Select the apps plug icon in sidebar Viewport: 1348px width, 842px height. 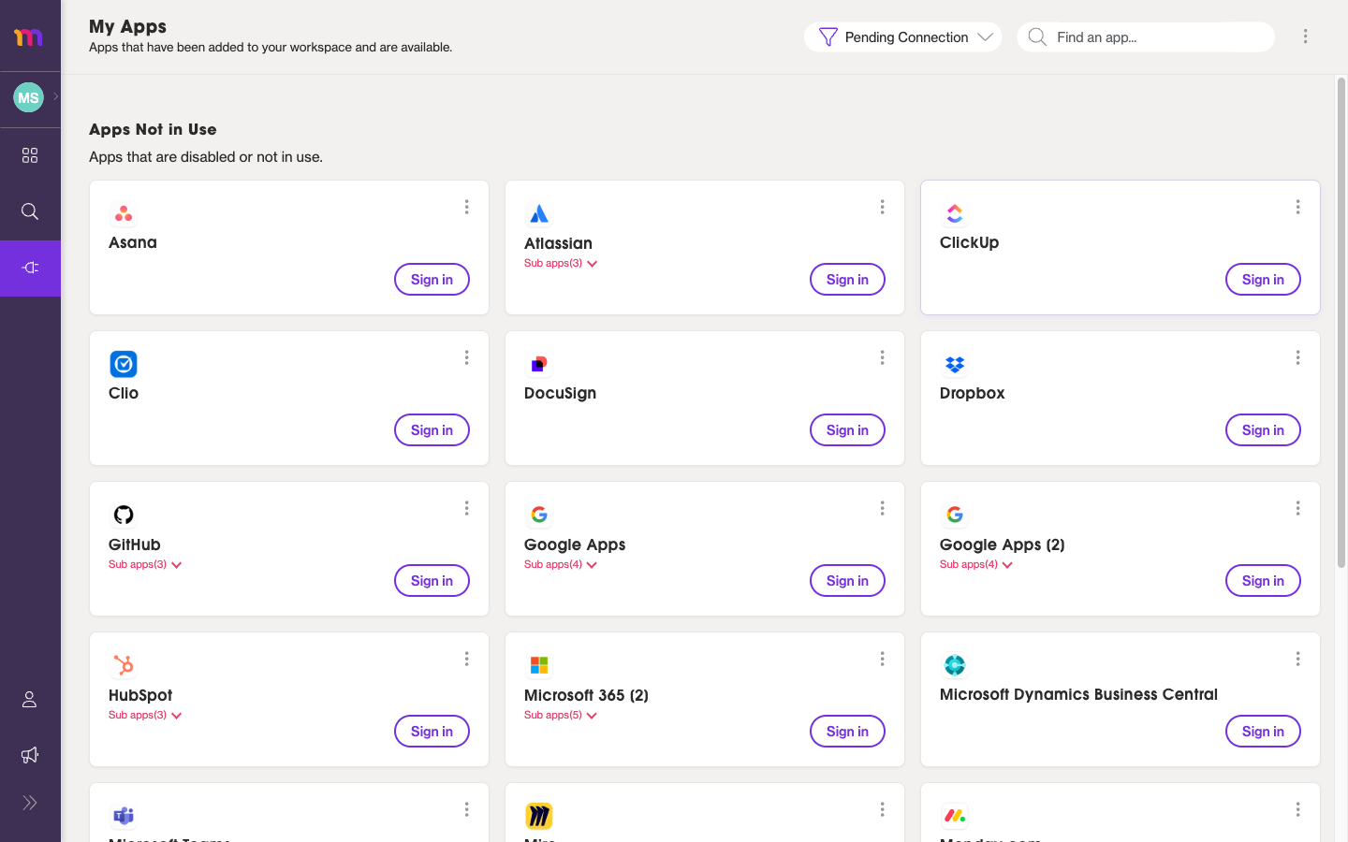tap(30, 269)
